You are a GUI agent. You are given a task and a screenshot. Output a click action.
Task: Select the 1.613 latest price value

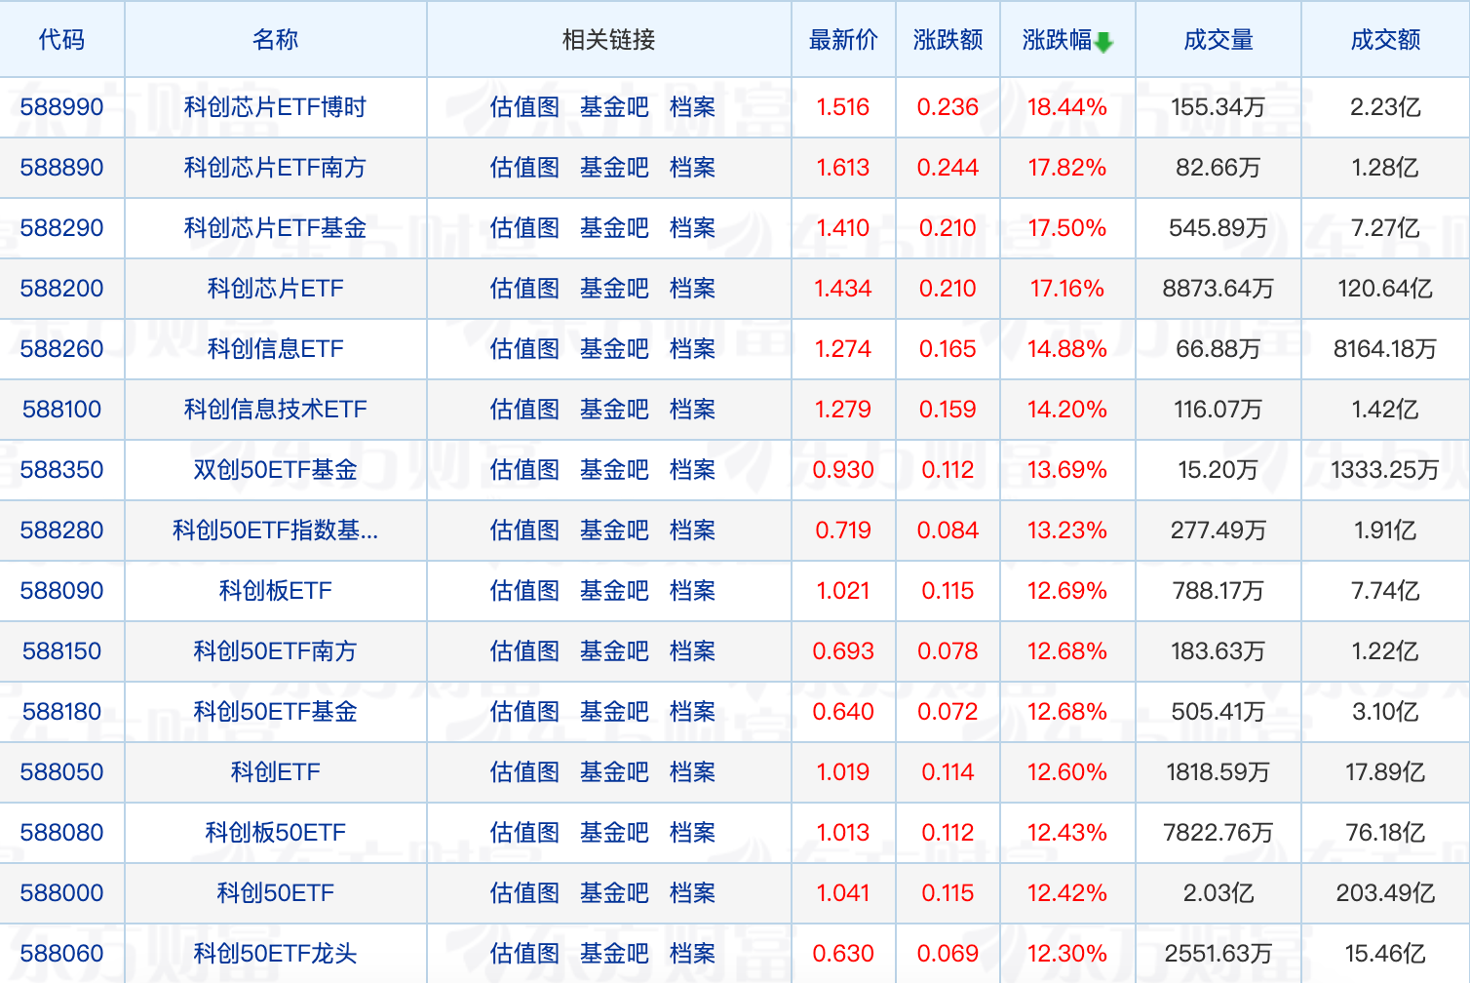(843, 168)
